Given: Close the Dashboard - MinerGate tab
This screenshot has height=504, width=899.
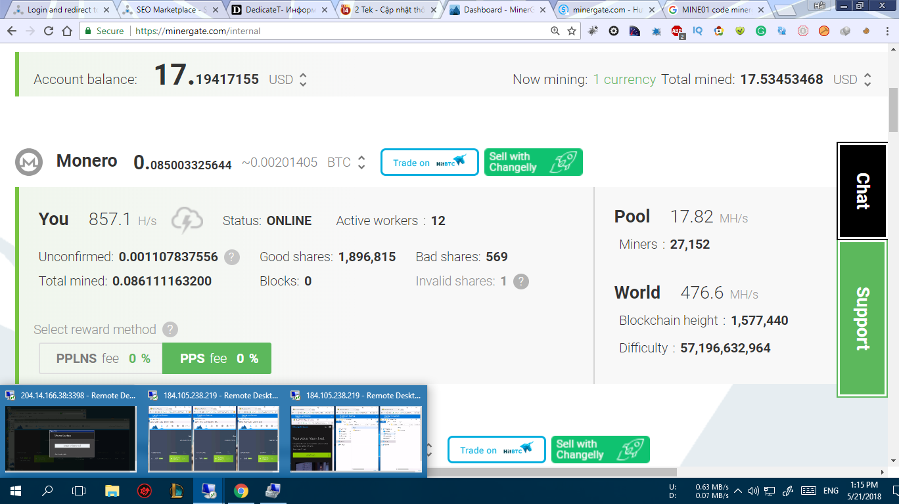Looking at the screenshot, I should pyautogui.click(x=542, y=10).
